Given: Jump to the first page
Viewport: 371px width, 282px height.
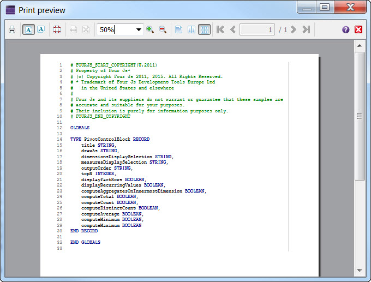Looking at the screenshot, I should click(220, 29).
